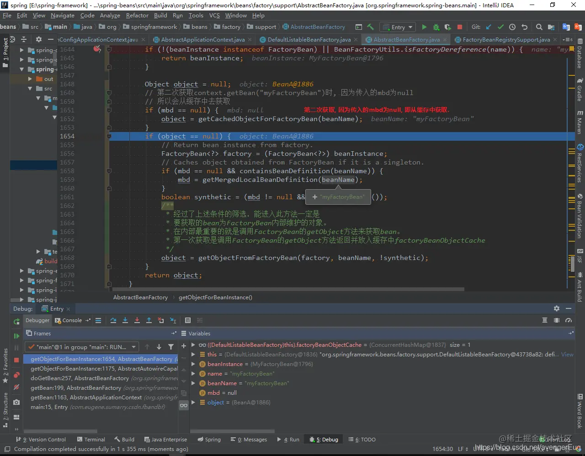Switch to the DefaultListableBeanFactory.java editor tab
This screenshot has width=585, height=456.
click(309, 40)
